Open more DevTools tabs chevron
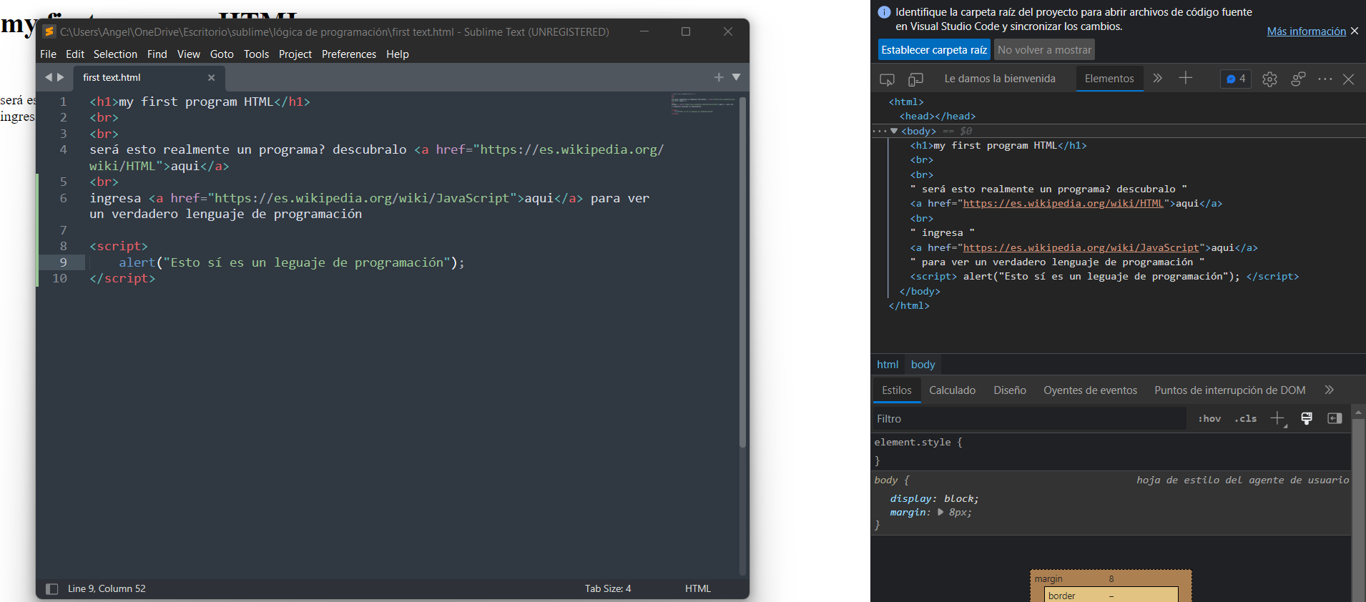Image resolution: width=1366 pixels, height=602 pixels. click(1157, 79)
